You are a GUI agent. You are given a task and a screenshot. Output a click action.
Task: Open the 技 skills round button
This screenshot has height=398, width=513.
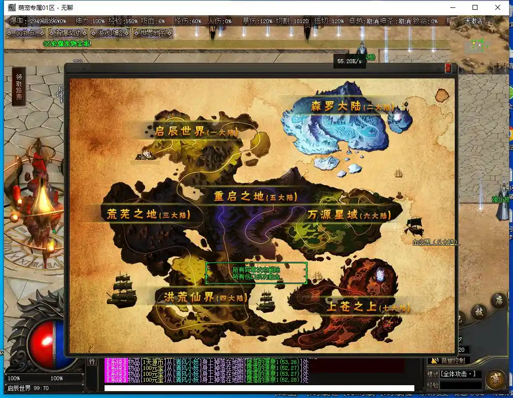tap(479, 312)
